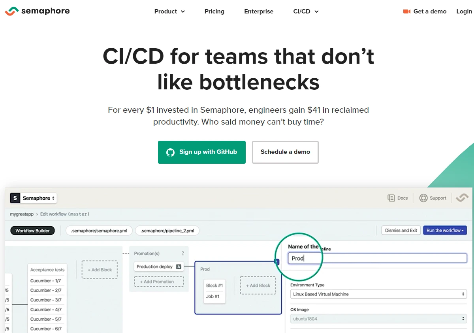Open the Enterprise page
This screenshot has height=333, width=474.
[259, 11]
